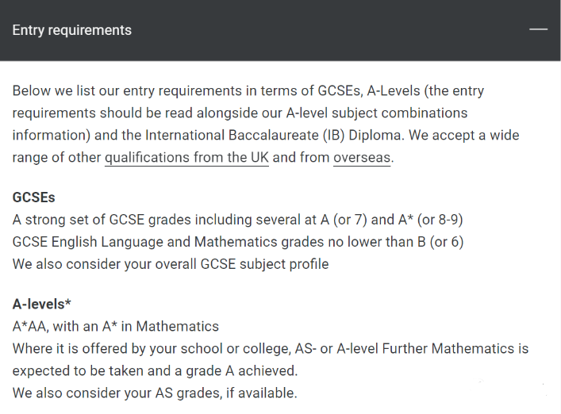Click the Entry requirements header title
561x414 pixels.
click(72, 30)
